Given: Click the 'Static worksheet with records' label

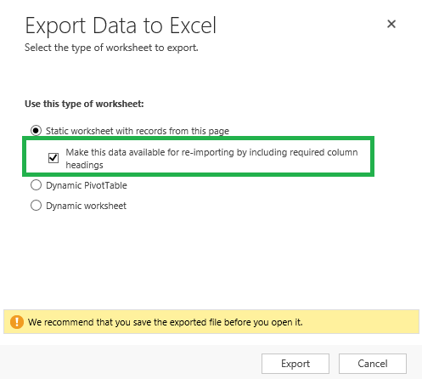Looking at the screenshot, I should (138, 131).
